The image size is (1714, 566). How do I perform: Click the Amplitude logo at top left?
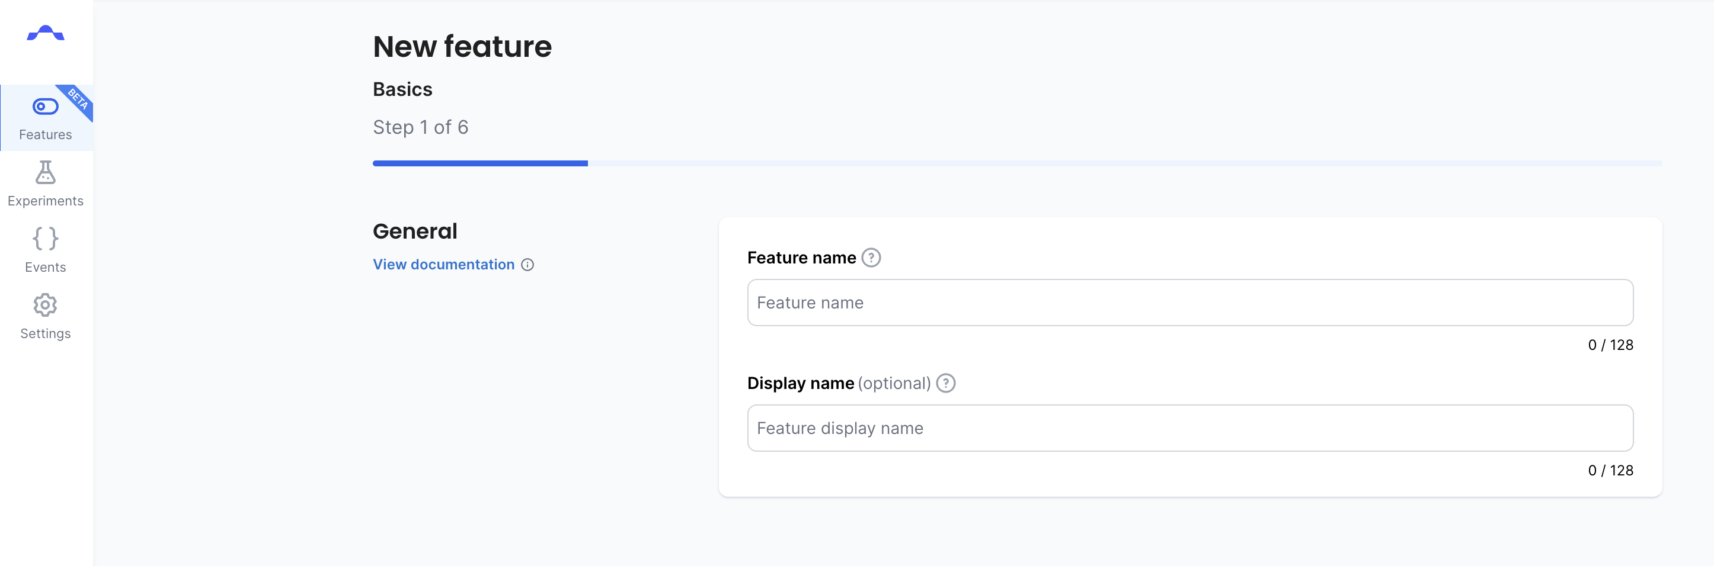click(44, 31)
